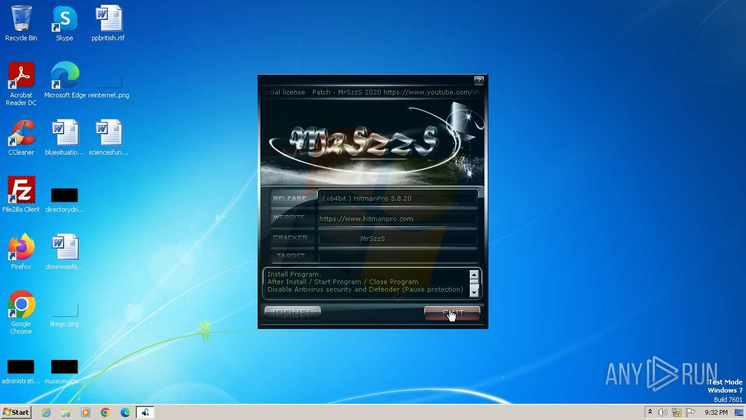Select the CCleaner desktop shortcut
This screenshot has width=746, height=420.
click(x=21, y=138)
